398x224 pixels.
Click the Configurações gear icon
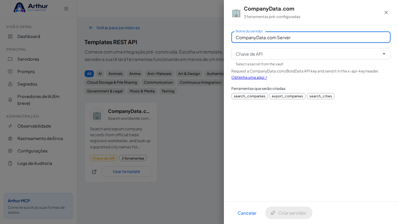10,151
